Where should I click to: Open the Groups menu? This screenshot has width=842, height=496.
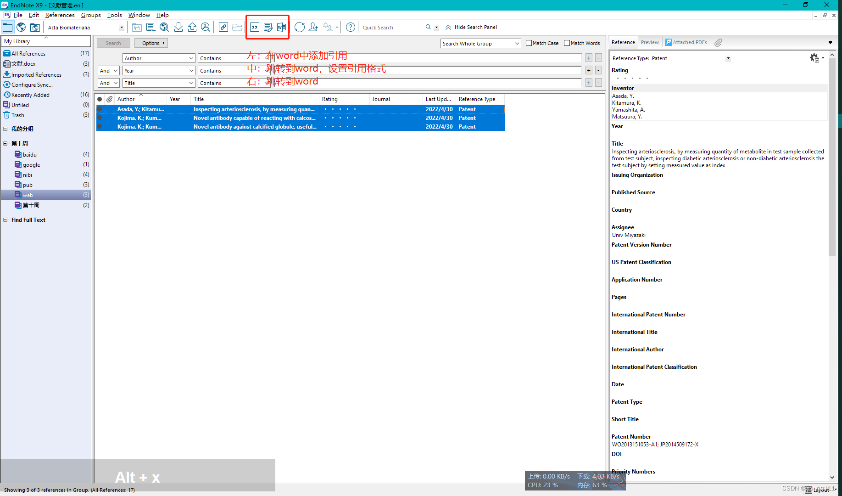point(91,15)
